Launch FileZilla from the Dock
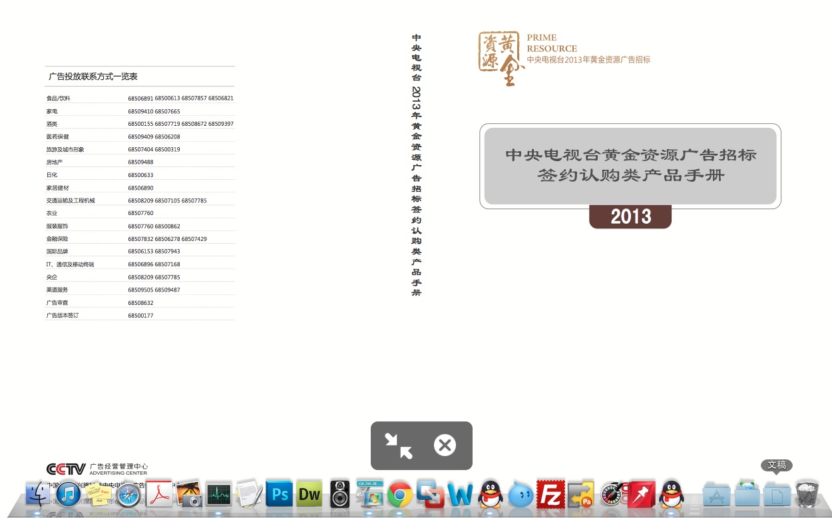This screenshot has height=518, width=832. 551,495
